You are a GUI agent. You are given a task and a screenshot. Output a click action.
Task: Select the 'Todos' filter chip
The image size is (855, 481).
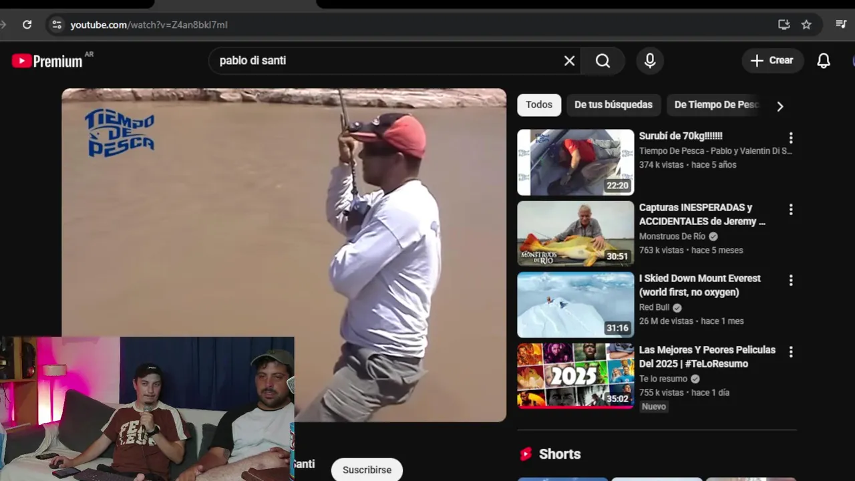click(x=539, y=105)
